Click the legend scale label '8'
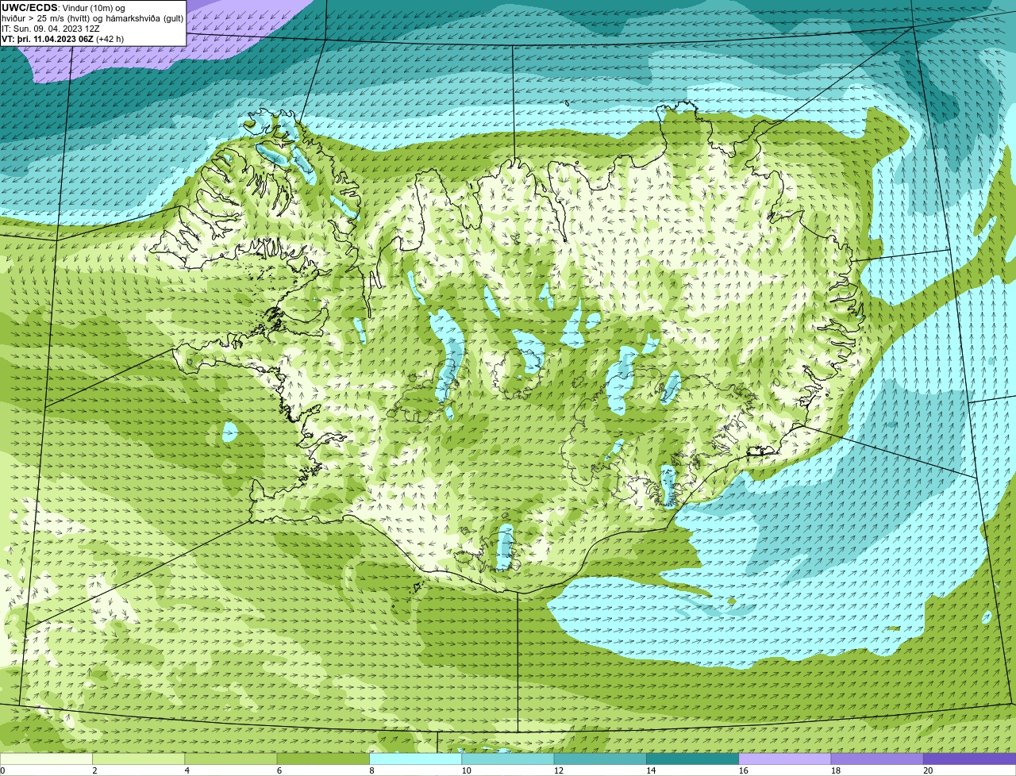1016x776 pixels. coord(371,770)
